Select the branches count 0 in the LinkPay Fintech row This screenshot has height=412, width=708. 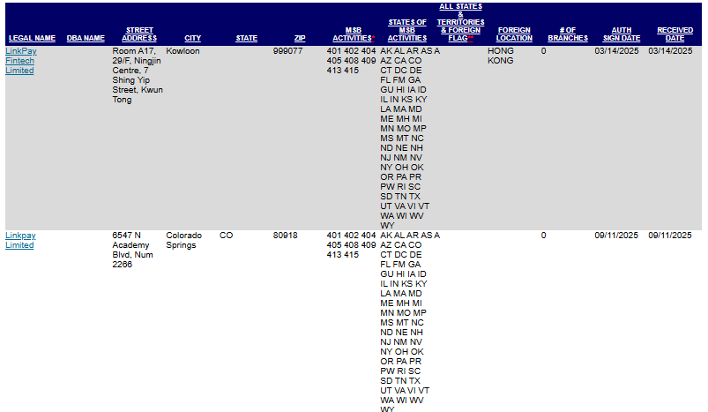coord(544,51)
